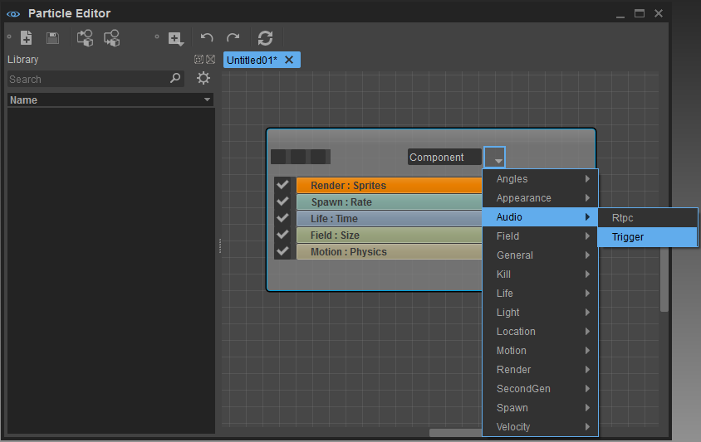Click the Name column header

[x=110, y=100]
